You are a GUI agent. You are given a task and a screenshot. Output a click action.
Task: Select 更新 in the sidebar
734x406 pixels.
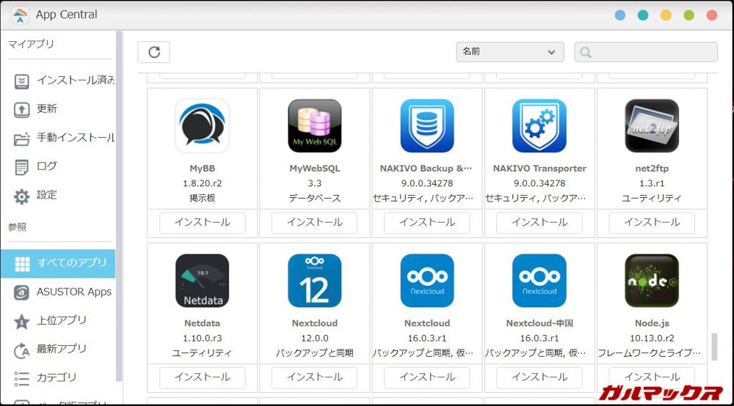click(x=47, y=109)
